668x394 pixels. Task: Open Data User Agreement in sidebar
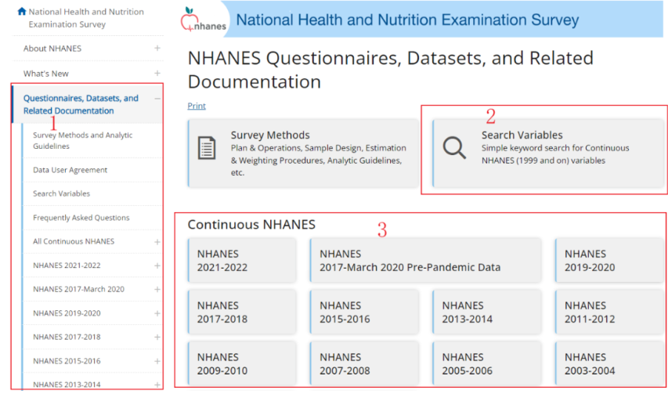70,170
